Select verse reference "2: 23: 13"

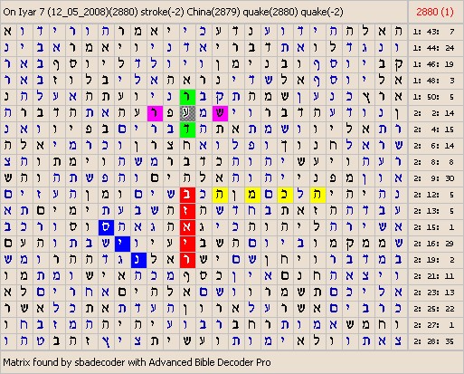tap(433, 292)
